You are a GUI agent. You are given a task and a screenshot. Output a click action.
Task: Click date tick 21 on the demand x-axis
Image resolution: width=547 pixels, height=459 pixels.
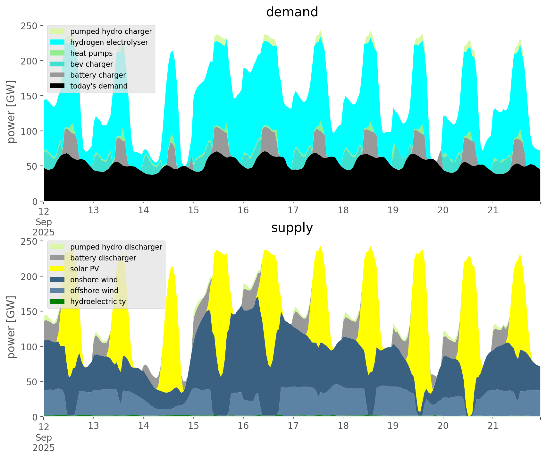pos(493,210)
